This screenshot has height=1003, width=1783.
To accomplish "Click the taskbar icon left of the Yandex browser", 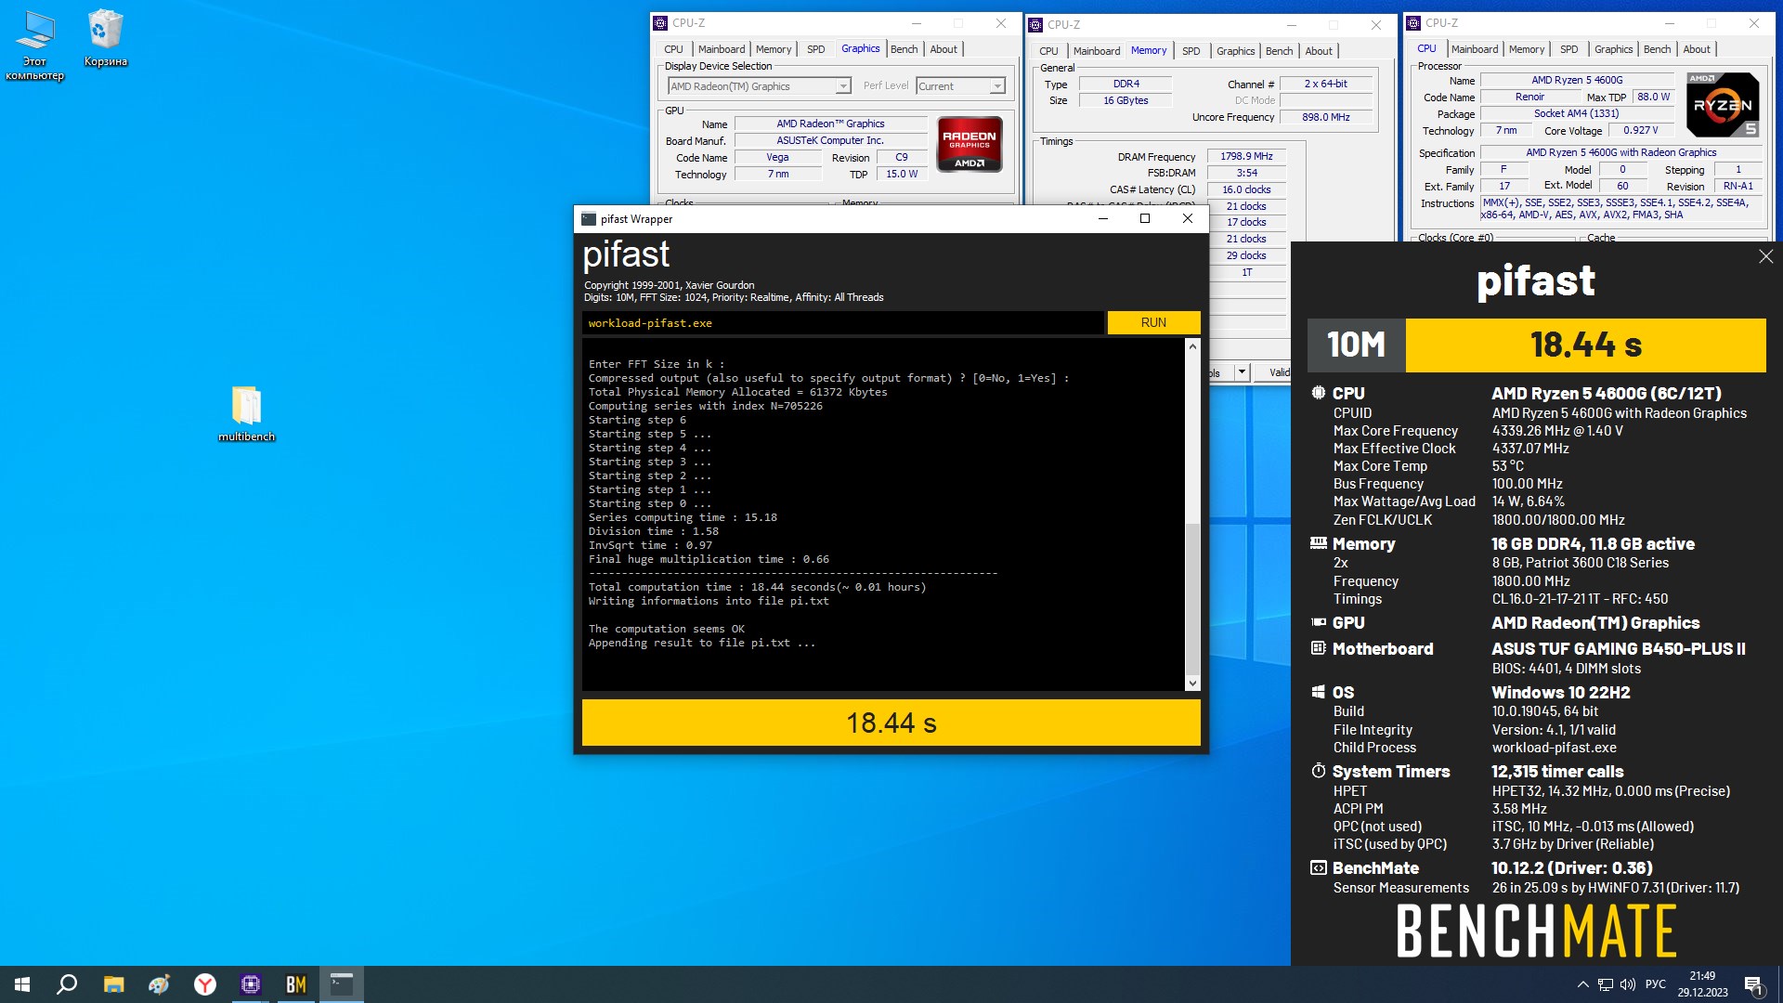I will pos(159,984).
